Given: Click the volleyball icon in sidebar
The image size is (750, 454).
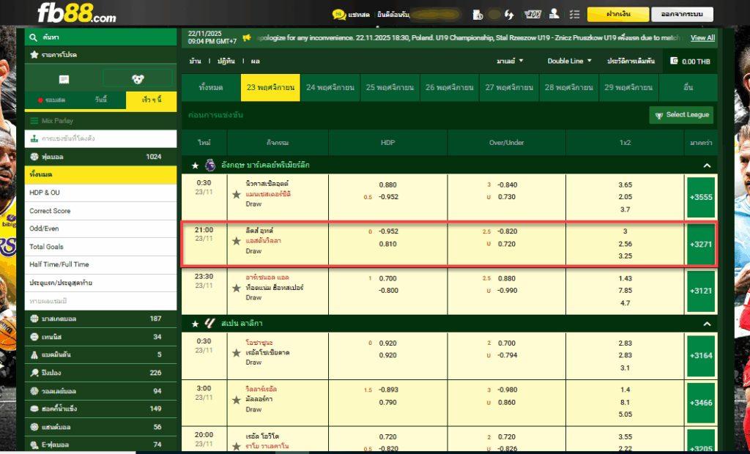Looking at the screenshot, I should [x=34, y=391].
